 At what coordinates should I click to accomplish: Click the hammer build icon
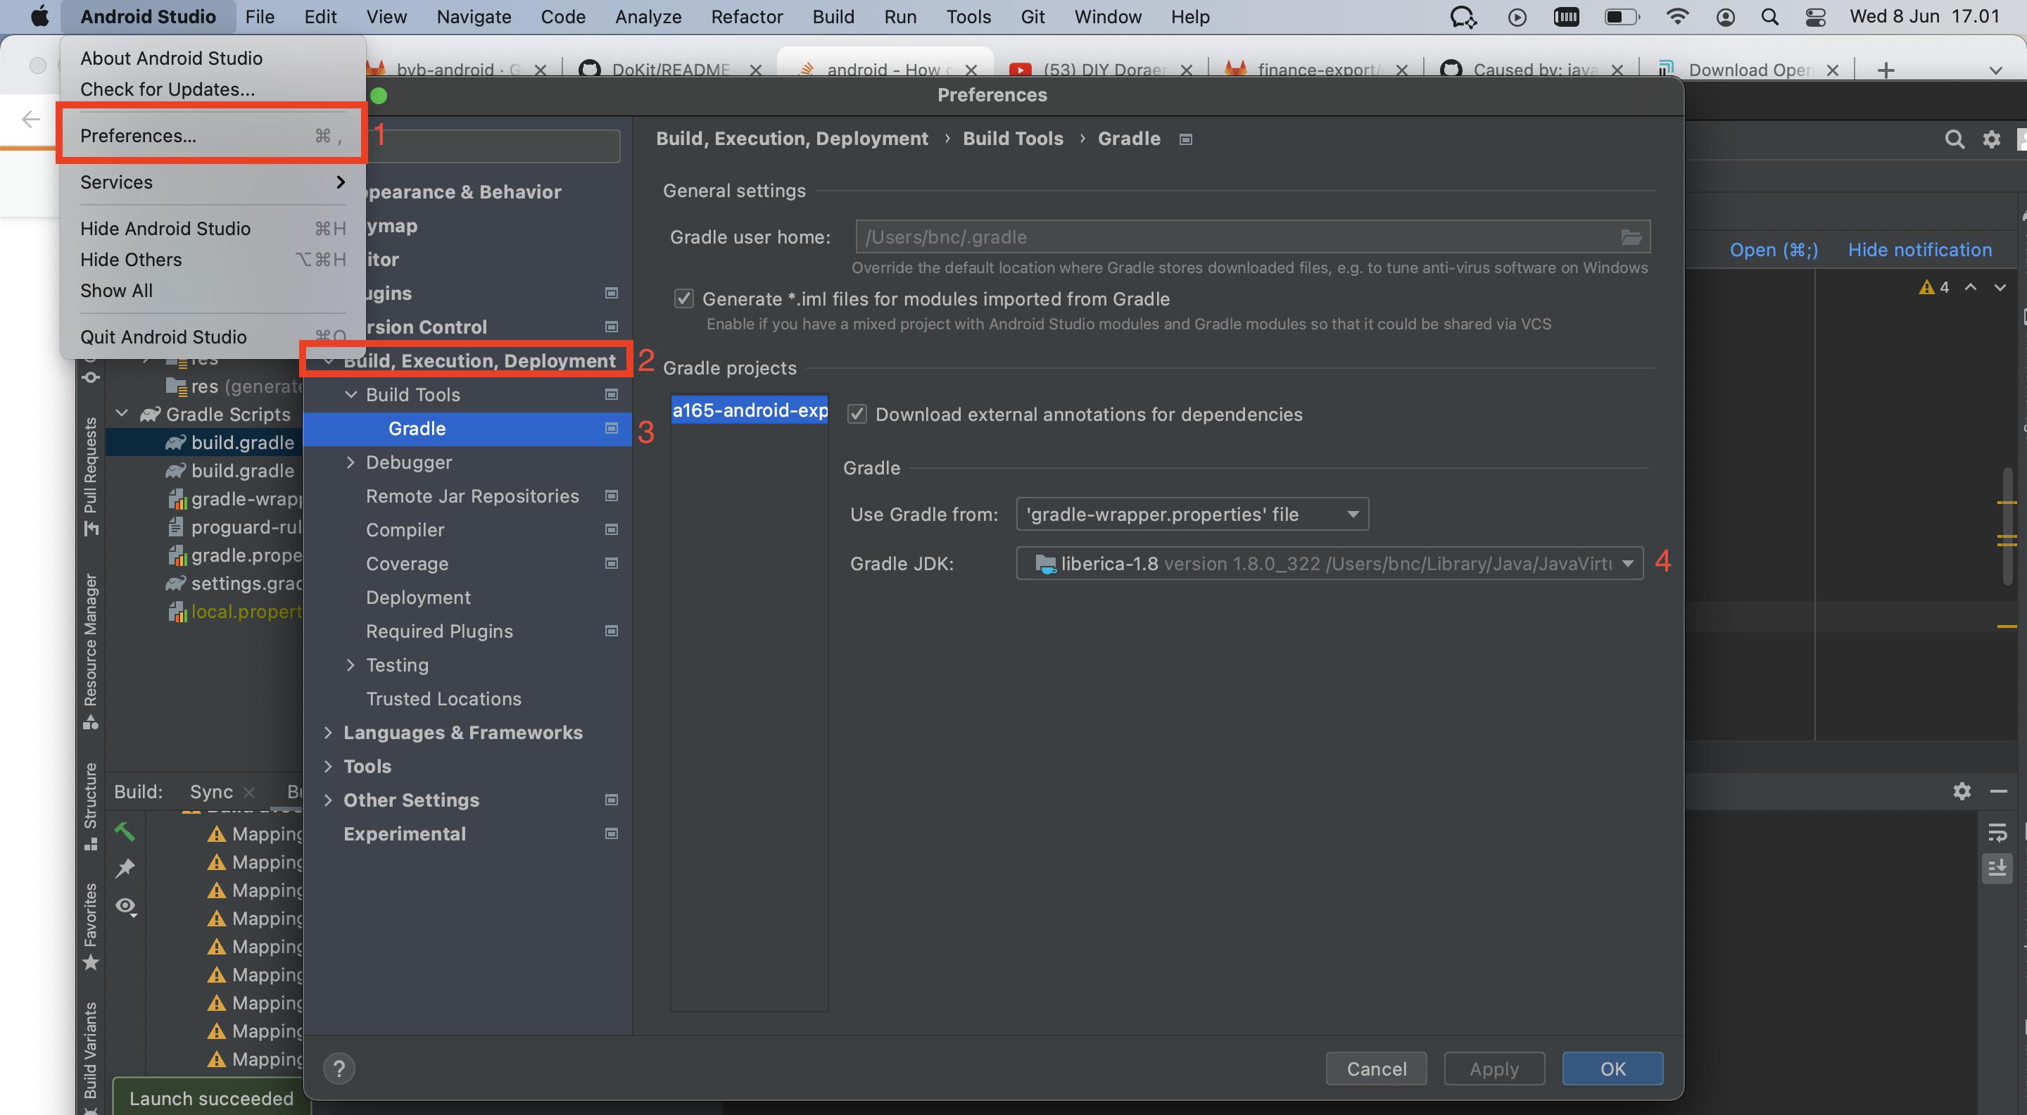pos(125,832)
